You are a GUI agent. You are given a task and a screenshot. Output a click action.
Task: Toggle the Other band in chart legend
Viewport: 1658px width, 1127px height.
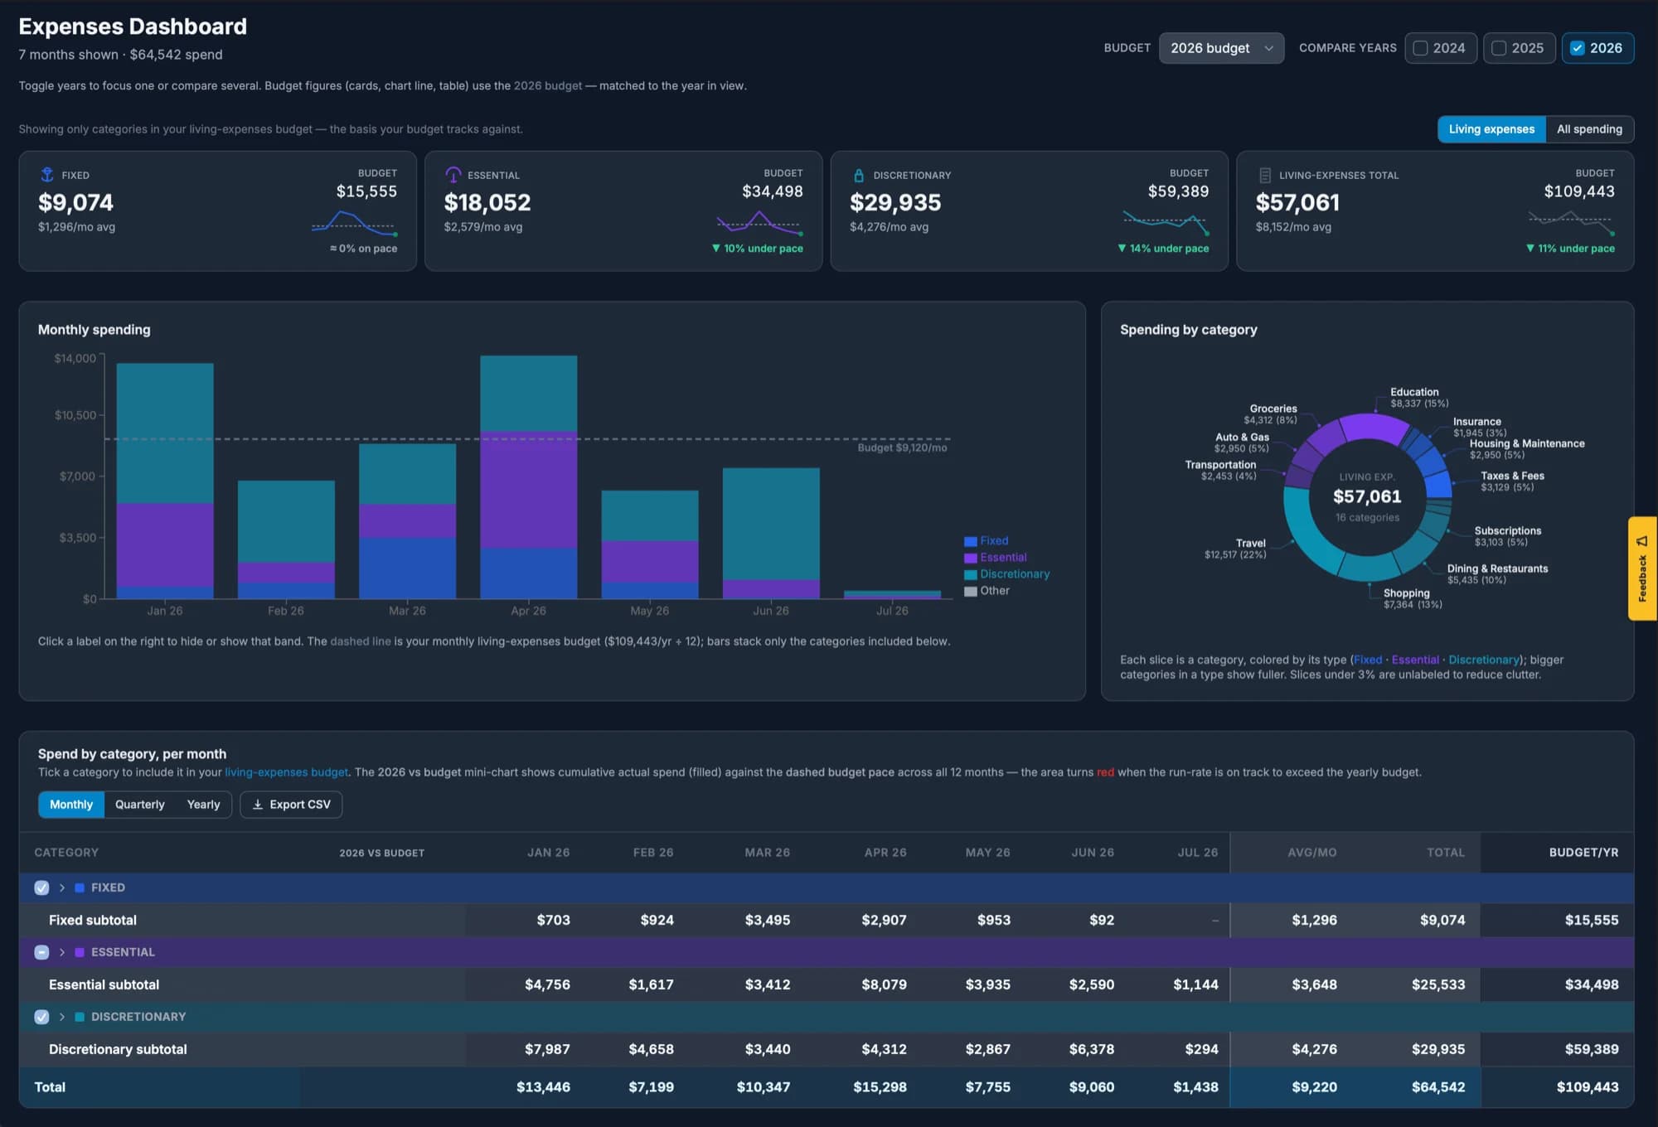tap(987, 591)
